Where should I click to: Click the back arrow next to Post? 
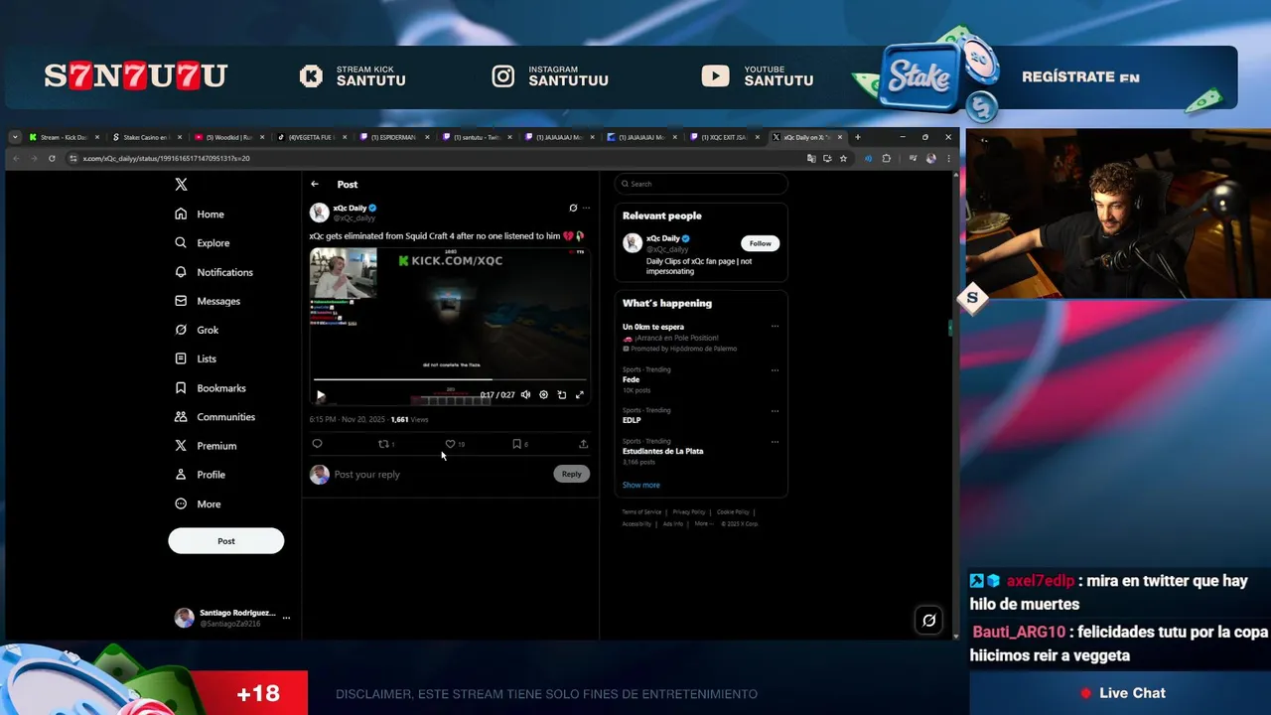click(x=315, y=184)
